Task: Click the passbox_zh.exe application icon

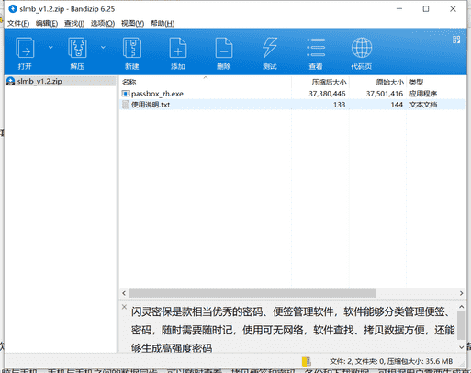Action: (126, 94)
